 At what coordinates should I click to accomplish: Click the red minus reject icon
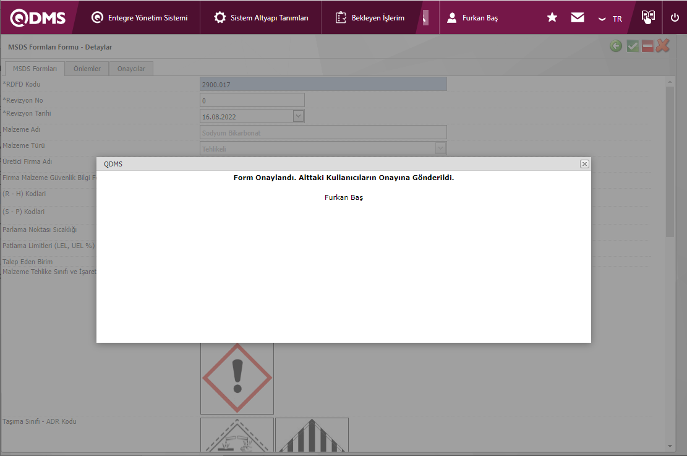[x=647, y=46]
